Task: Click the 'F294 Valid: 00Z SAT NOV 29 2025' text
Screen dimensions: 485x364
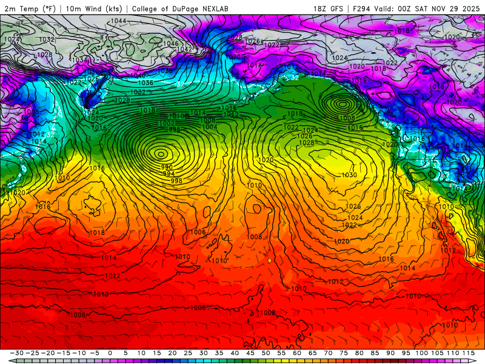Action: point(416,8)
